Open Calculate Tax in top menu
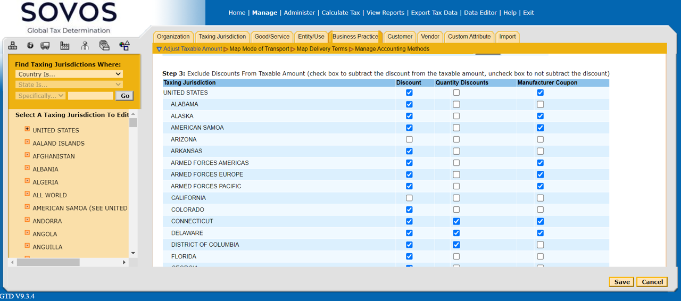 [x=340, y=13]
